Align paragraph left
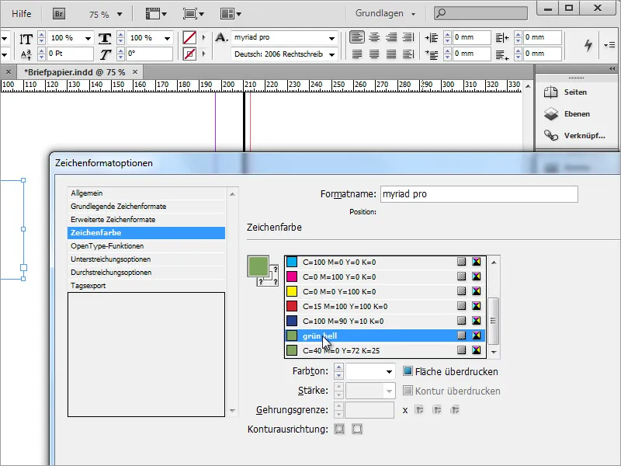This screenshot has height=466, width=621. pos(357,37)
